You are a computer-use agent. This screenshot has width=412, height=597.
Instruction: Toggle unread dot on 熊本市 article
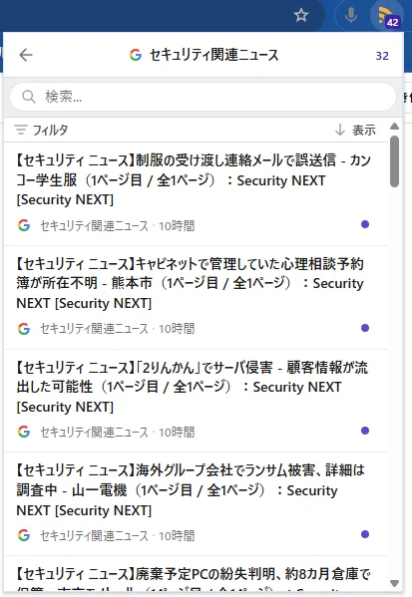tap(365, 328)
